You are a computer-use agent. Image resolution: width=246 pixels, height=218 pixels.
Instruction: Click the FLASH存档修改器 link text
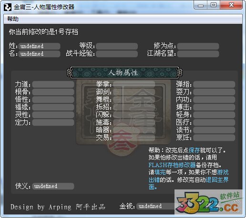[172, 165]
